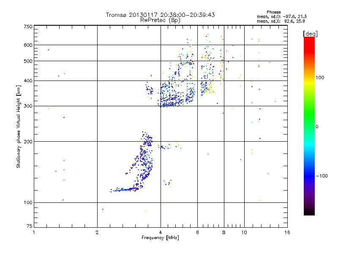338x253 pixels.
Task: Select the 'mean, sd,X: 92.6, 25.9' line
Action: pyautogui.click(x=281, y=22)
